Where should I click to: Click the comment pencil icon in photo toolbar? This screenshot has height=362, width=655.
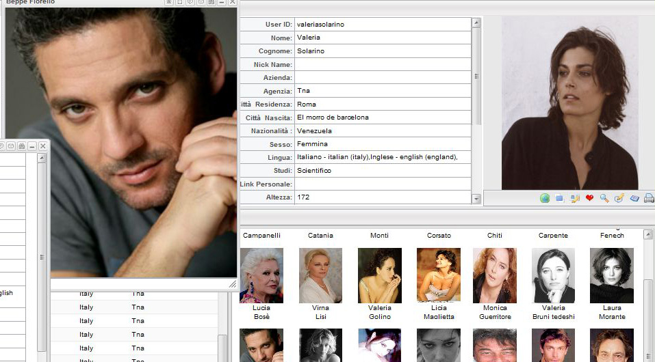pyautogui.click(x=619, y=198)
